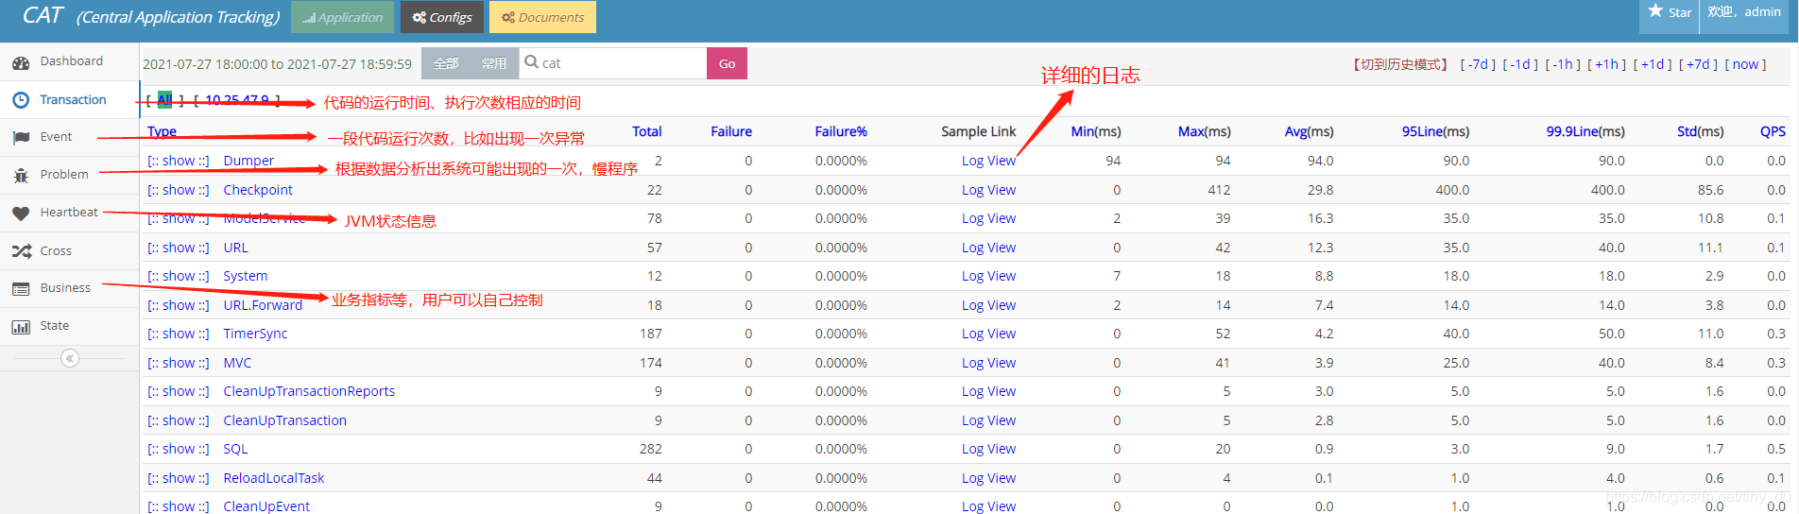Click the Go search button
Screen dimensions: 1799x514
[727, 63]
